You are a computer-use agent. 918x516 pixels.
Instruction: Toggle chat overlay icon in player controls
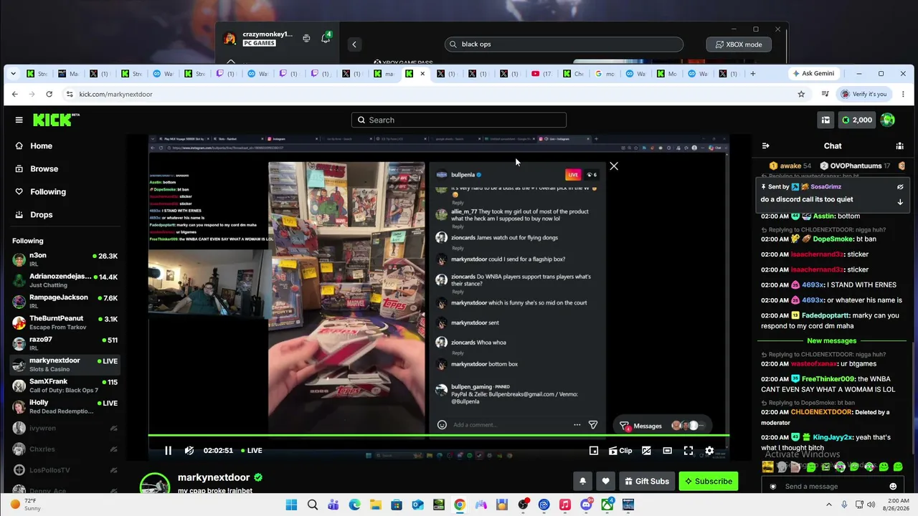tap(646, 451)
